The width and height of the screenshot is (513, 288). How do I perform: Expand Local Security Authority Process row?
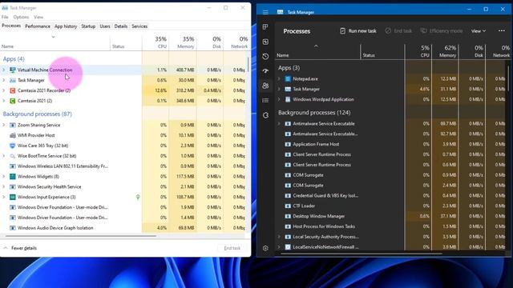coord(279,237)
